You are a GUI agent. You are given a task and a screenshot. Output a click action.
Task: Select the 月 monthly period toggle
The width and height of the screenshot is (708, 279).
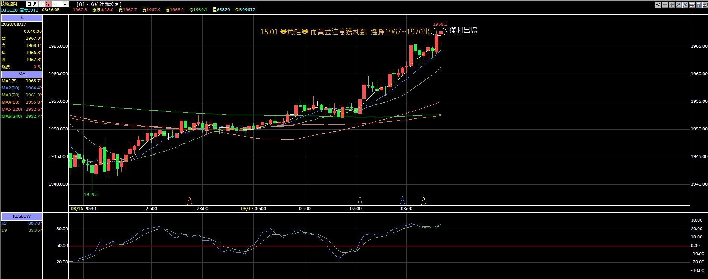pyautogui.click(x=41, y=4)
